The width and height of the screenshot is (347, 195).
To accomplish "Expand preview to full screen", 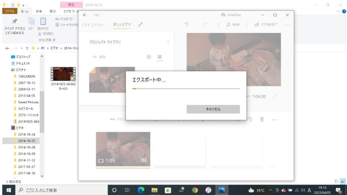I will click(x=274, y=96).
